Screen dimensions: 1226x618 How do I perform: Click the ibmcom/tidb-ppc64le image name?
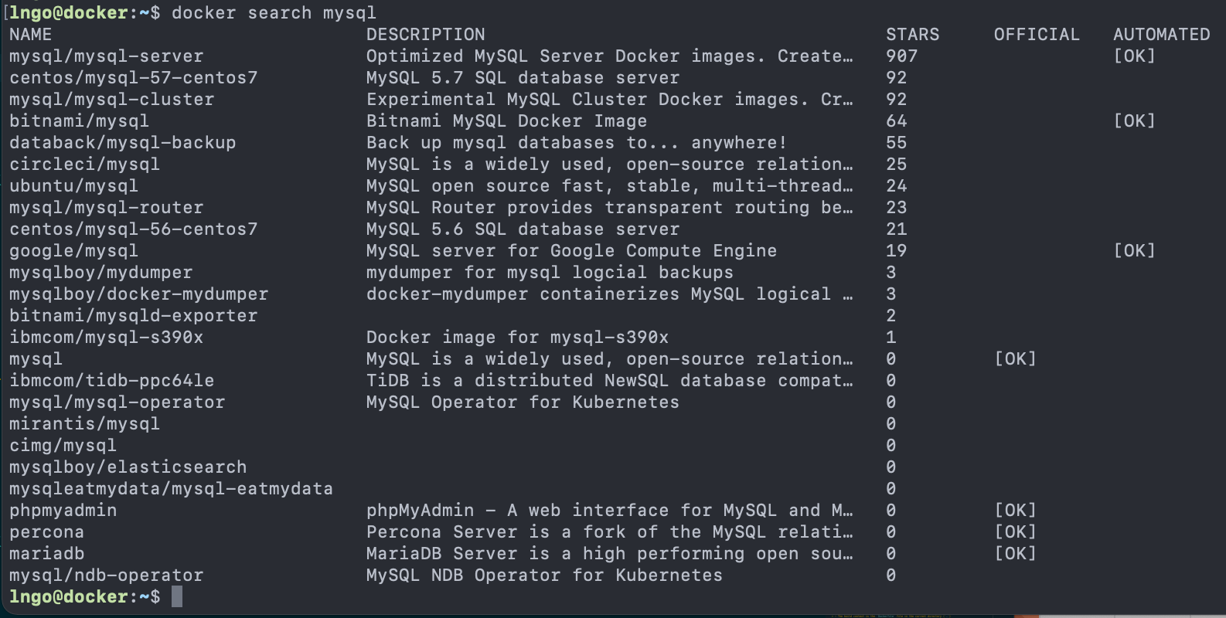tap(111, 381)
